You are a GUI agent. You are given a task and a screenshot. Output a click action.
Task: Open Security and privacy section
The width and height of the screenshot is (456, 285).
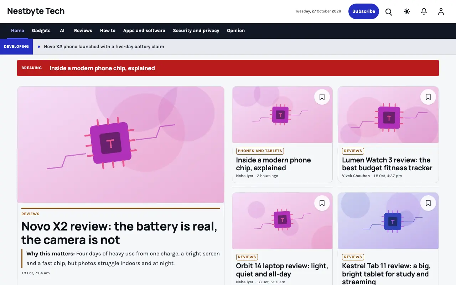[196, 31]
